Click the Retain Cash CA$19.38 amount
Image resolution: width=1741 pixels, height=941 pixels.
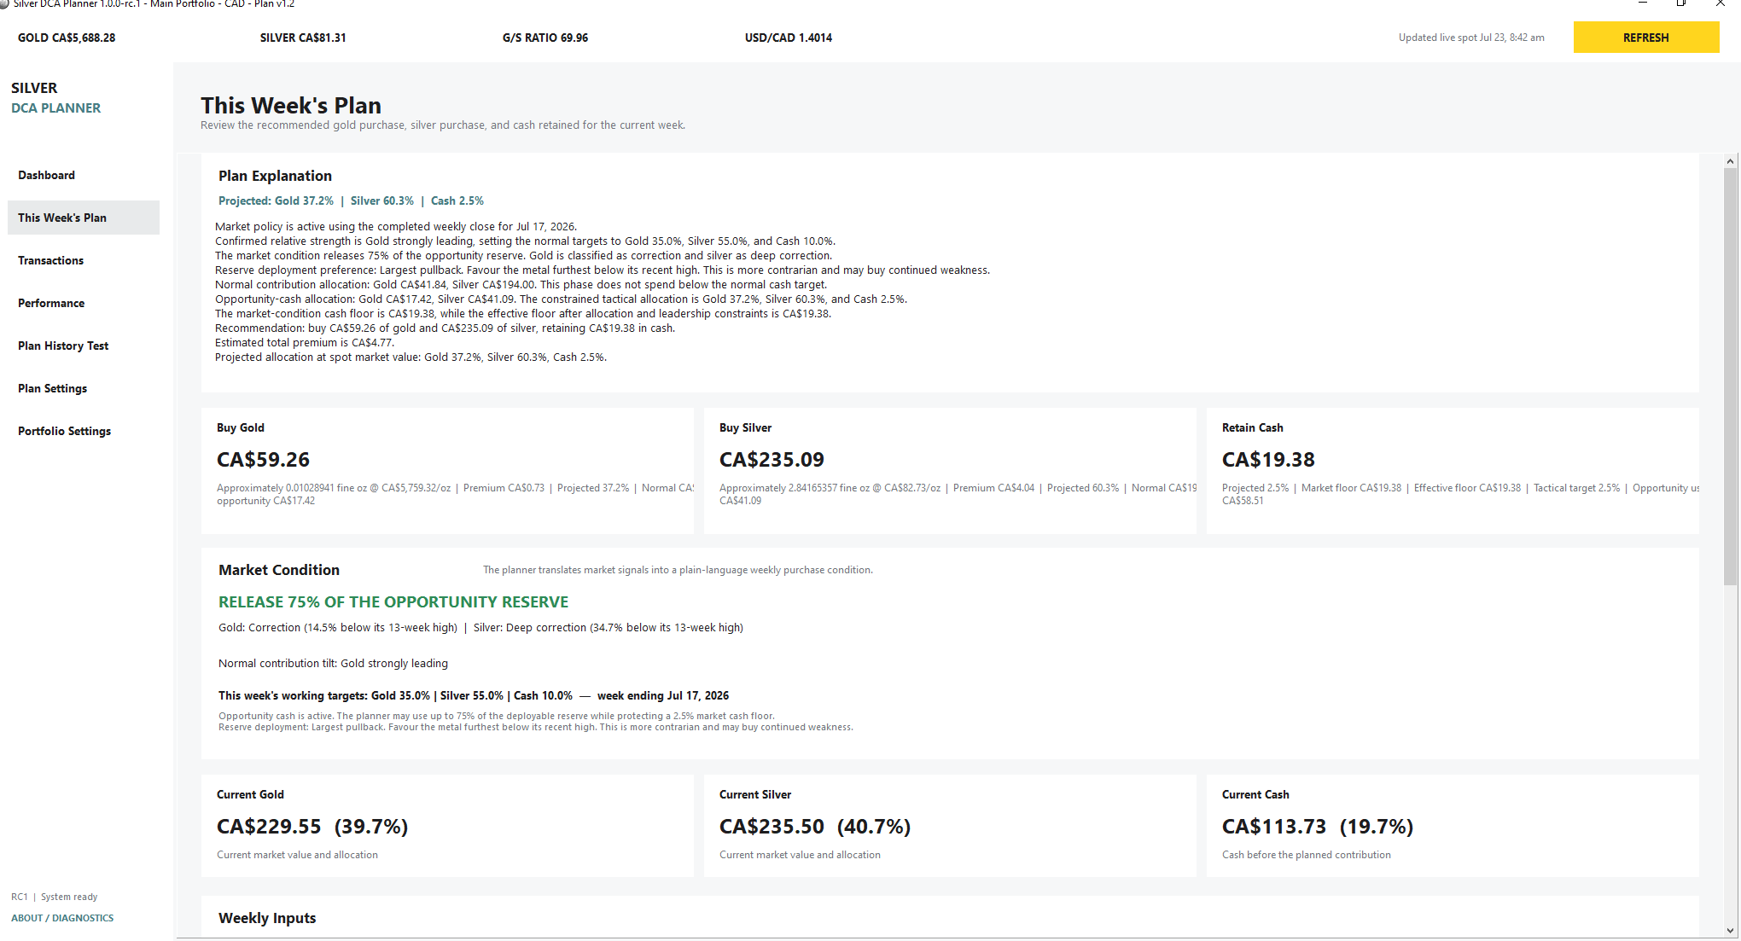[x=1268, y=460]
